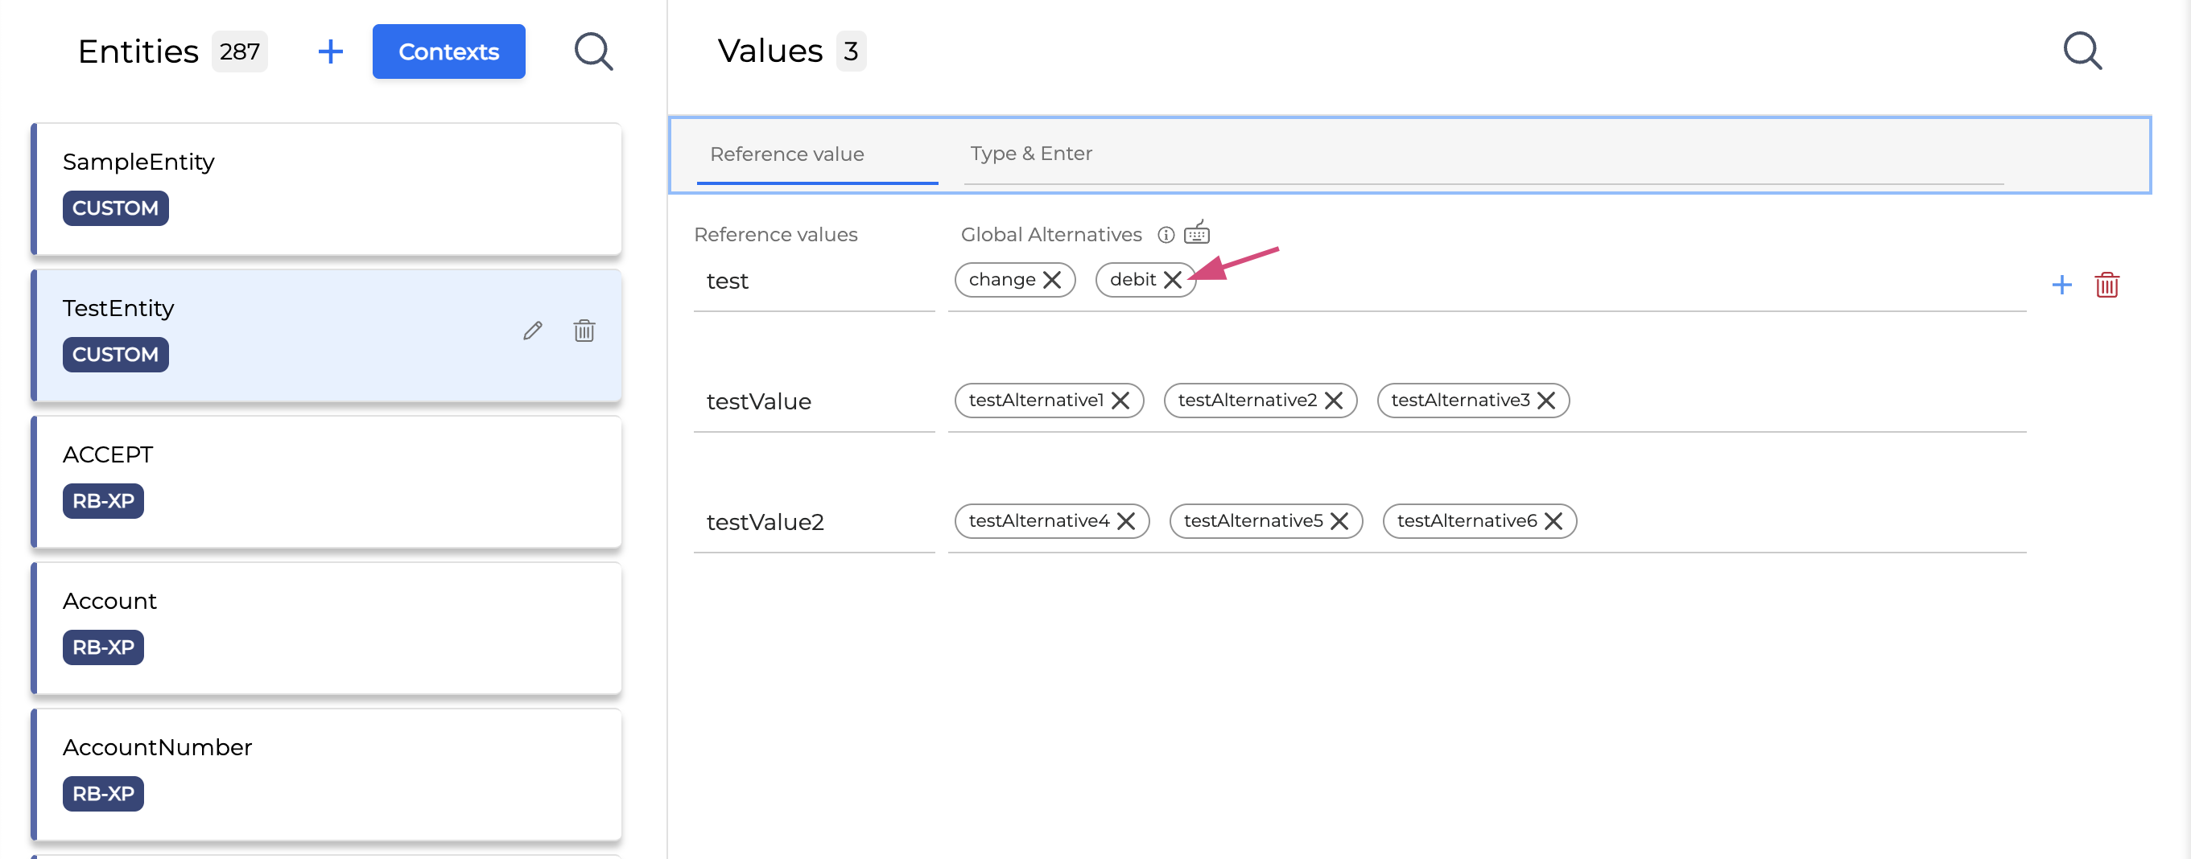Image resolution: width=2191 pixels, height=859 pixels.
Task: Delete TestEntity using its trash icon
Action: pyautogui.click(x=584, y=331)
